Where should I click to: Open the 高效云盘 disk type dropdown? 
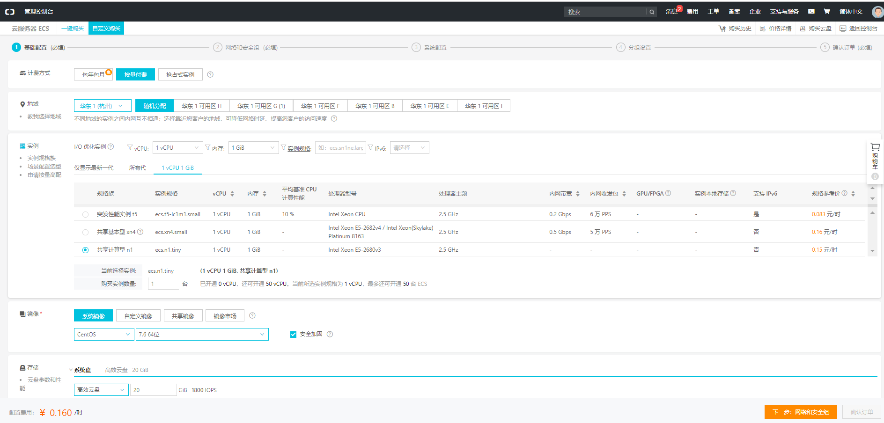coord(101,390)
